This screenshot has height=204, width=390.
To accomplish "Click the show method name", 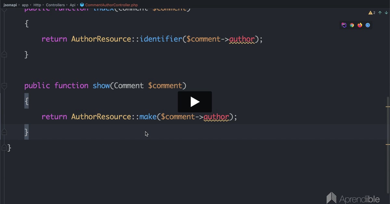I will point(101,86).
